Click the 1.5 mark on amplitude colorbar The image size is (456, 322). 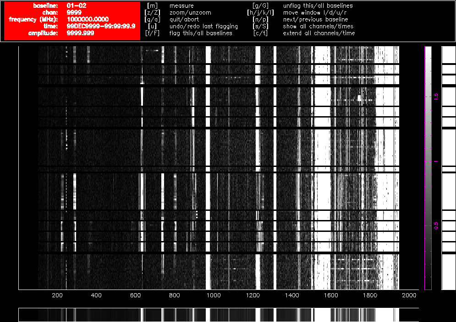pos(436,97)
